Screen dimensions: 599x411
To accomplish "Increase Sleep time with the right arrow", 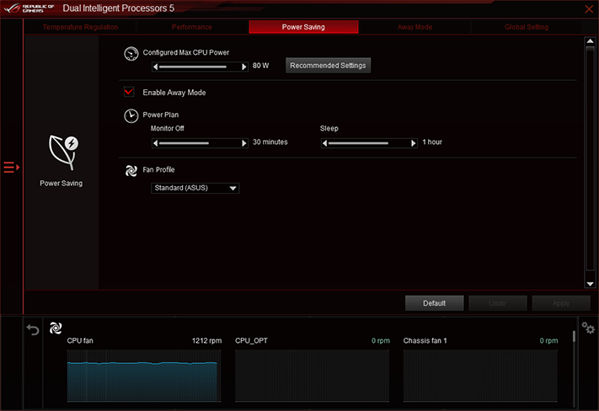I will [414, 143].
